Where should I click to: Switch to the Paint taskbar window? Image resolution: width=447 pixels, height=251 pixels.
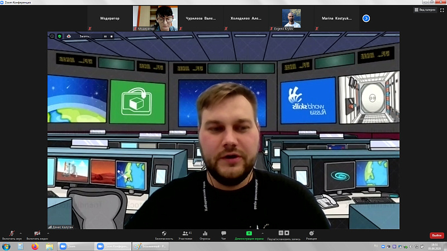pyautogui.click(x=150, y=246)
